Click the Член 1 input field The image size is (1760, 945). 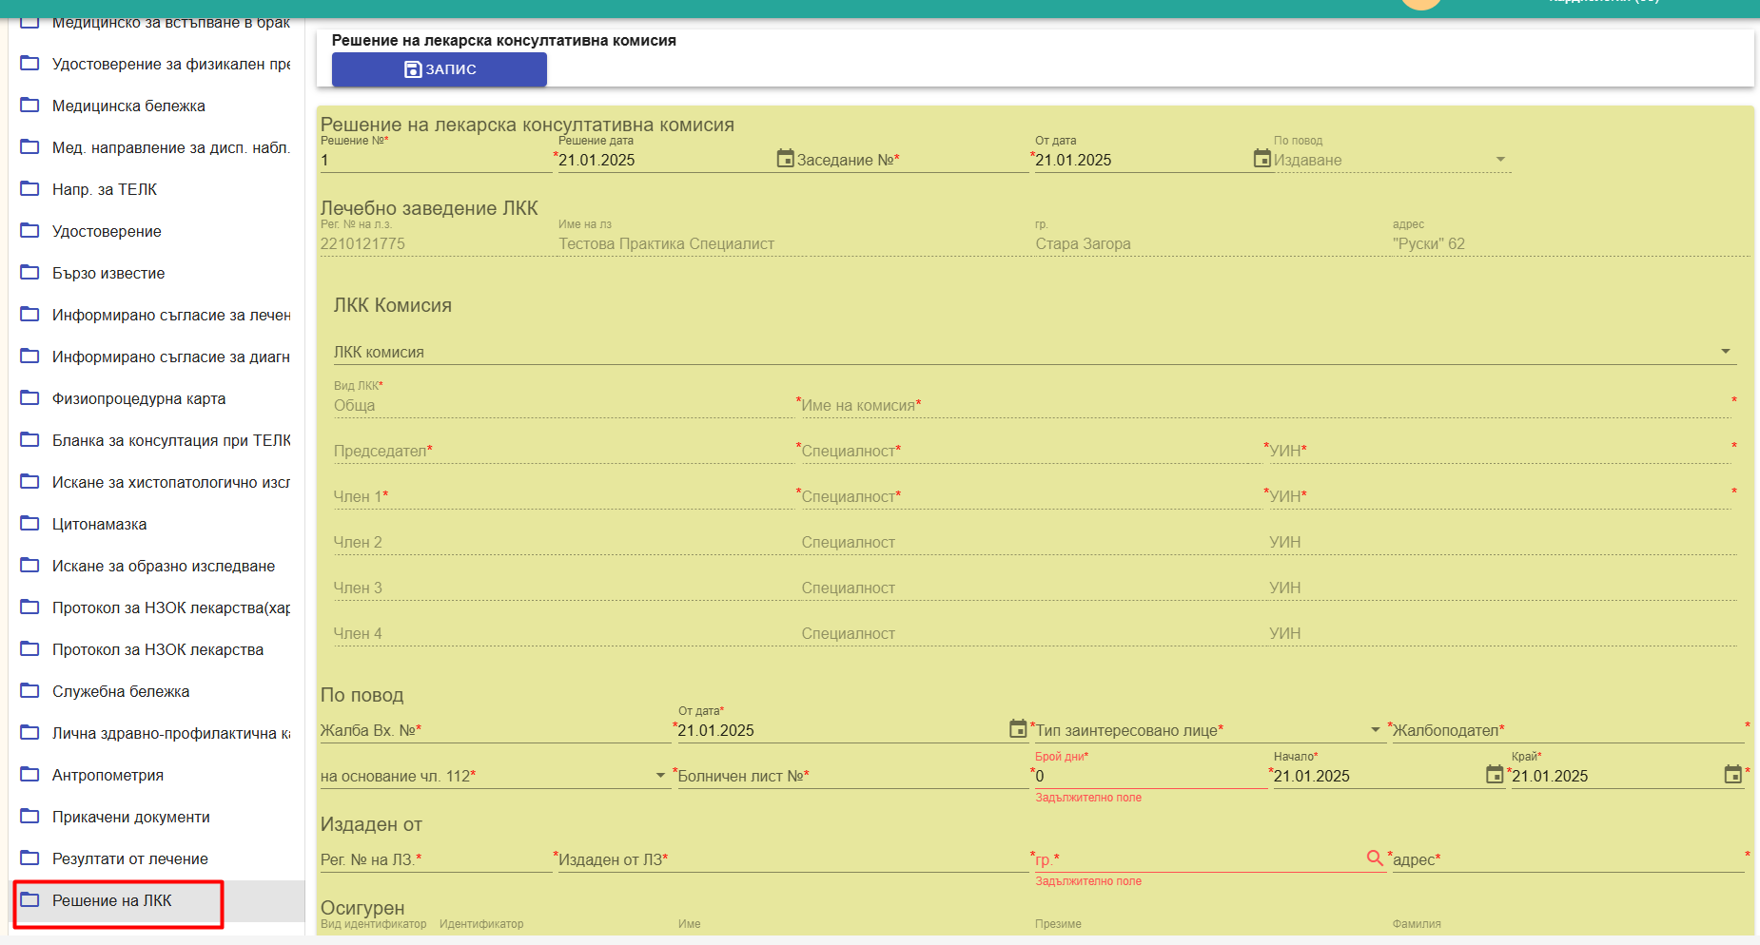563,496
